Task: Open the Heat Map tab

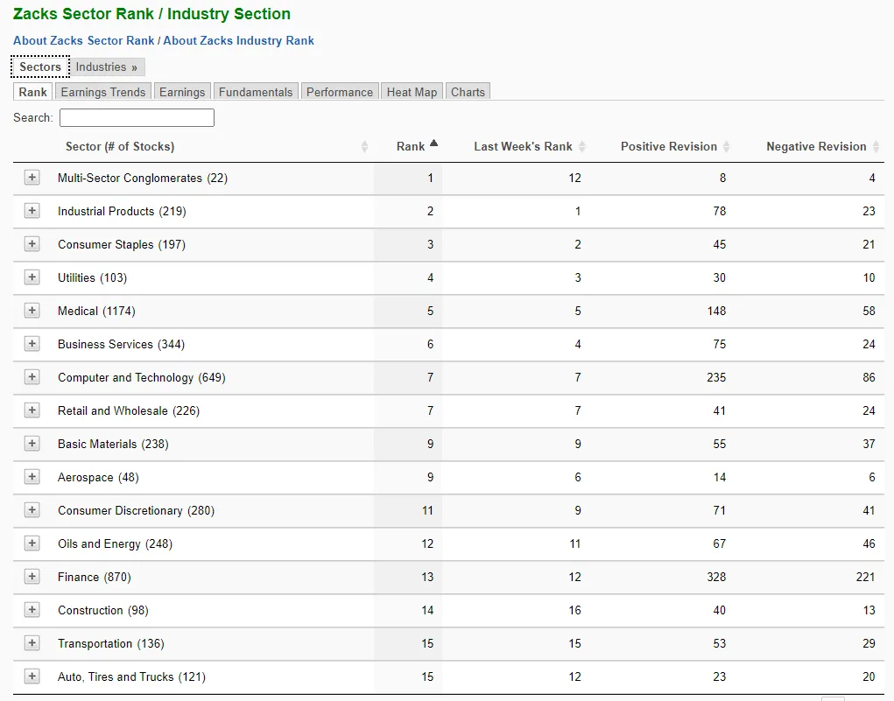Action: coord(412,90)
